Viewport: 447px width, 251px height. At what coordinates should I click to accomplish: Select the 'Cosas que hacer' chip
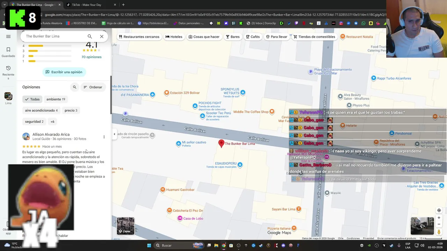[204, 37]
